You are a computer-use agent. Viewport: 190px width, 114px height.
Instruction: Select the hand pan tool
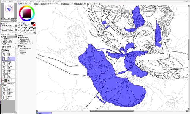tap(26, 25)
